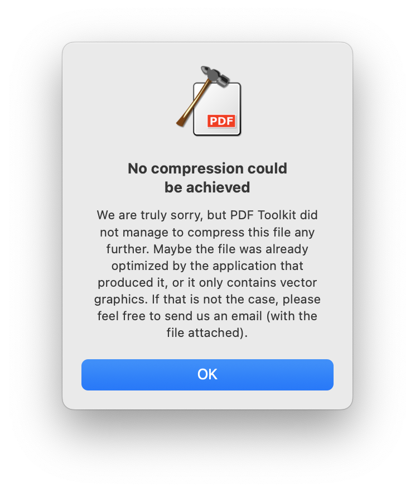This screenshot has height=492, width=415.
Task: Click the OK button
Action: point(207,375)
